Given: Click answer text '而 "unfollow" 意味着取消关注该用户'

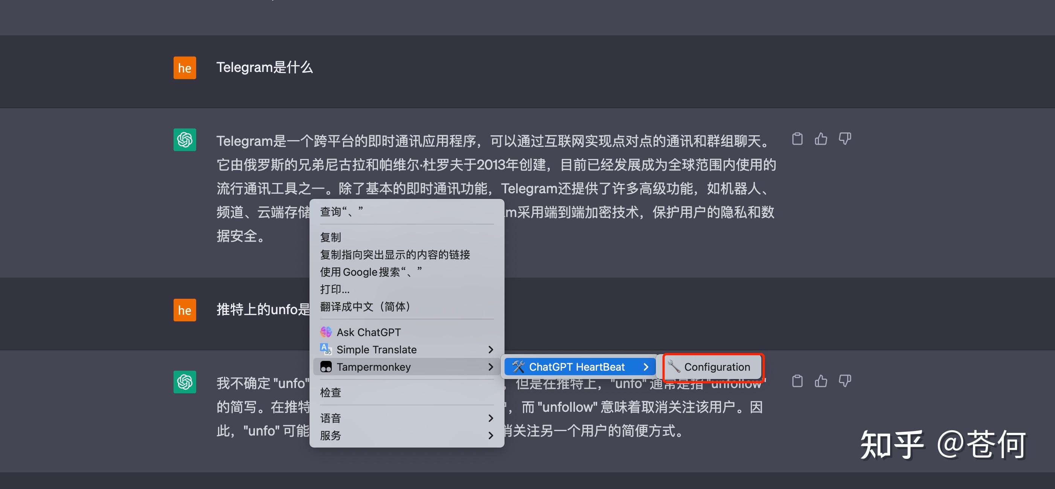Looking at the screenshot, I should tap(628, 407).
